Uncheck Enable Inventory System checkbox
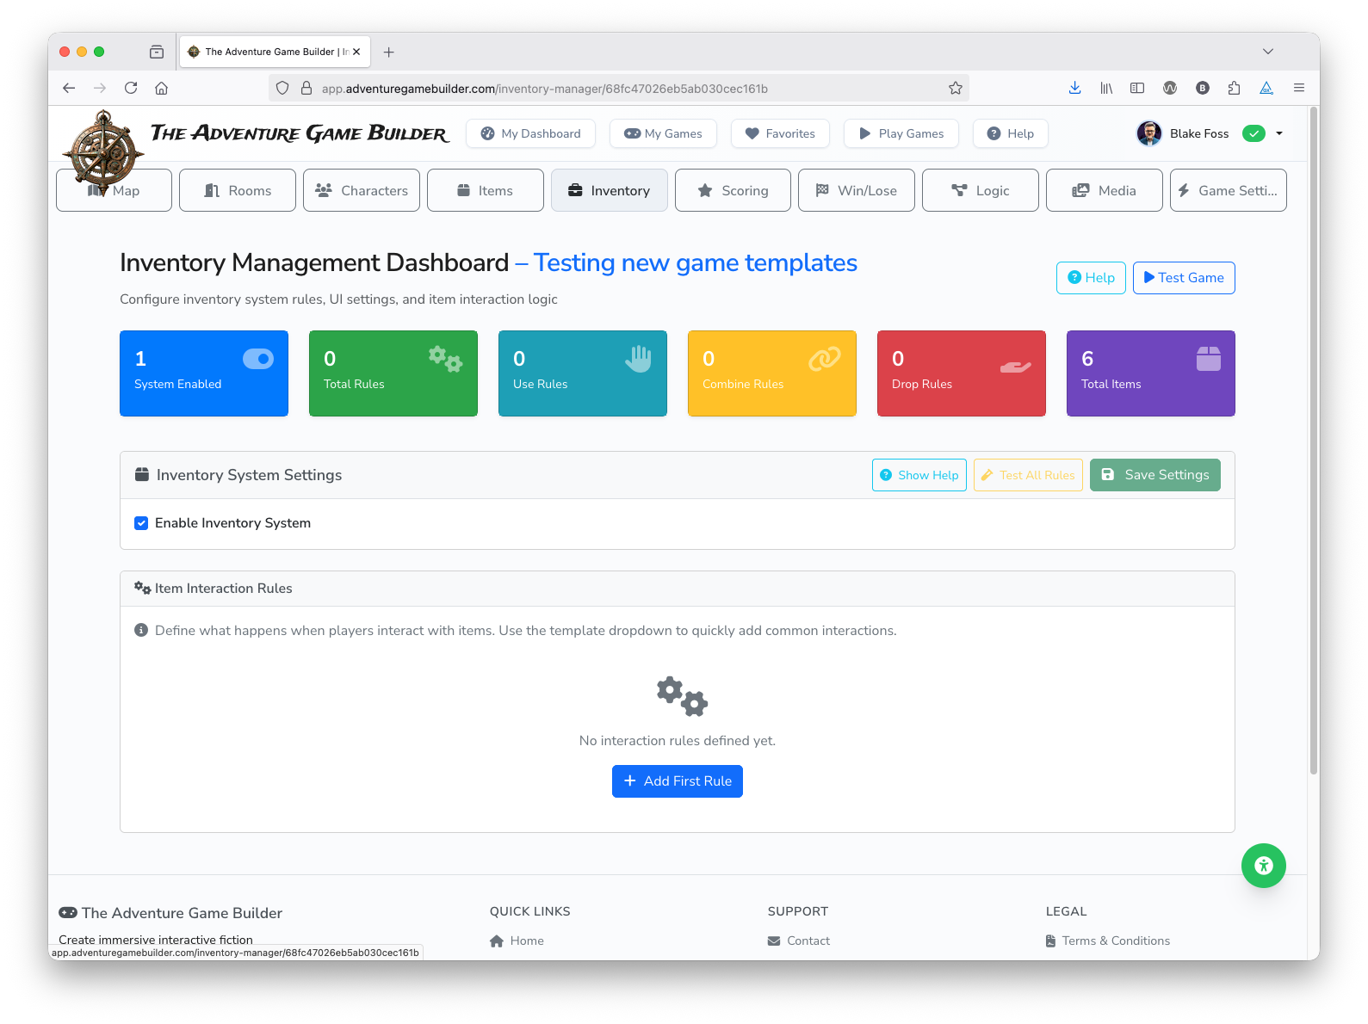 pos(141,523)
